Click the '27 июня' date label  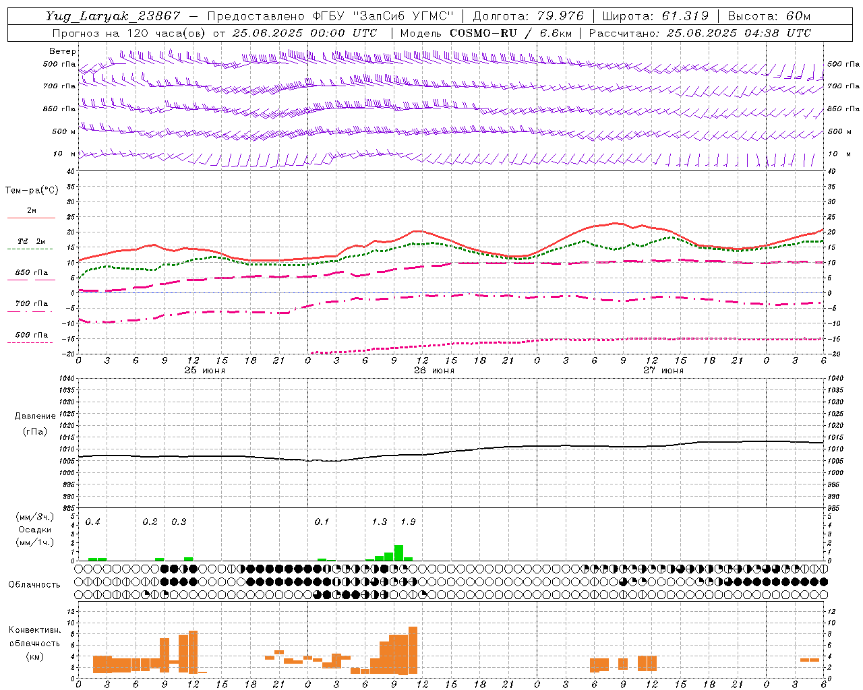click(x=663, y=371)
